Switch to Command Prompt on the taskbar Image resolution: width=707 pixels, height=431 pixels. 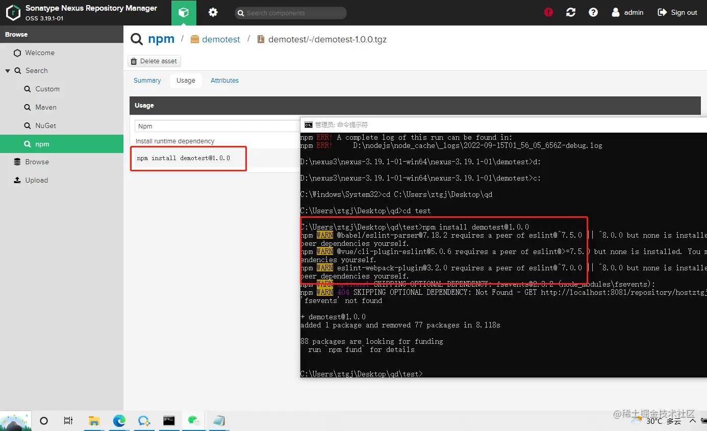coord(169,421)
